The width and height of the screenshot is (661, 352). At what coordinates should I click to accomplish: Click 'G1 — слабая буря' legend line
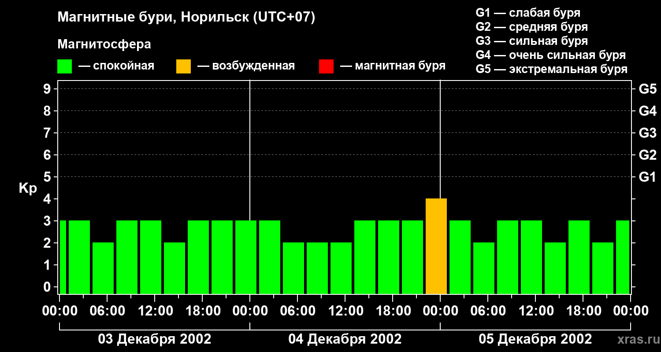pos(528,13)
